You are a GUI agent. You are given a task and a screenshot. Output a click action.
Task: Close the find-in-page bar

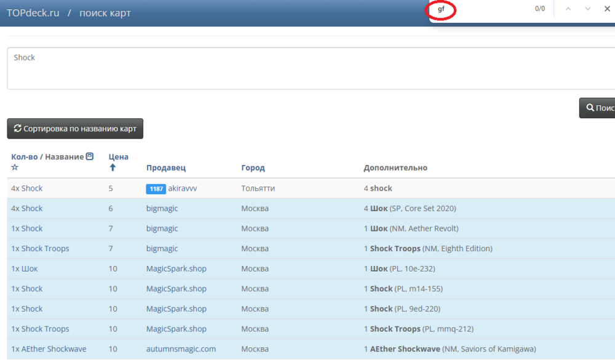(607, 9)
